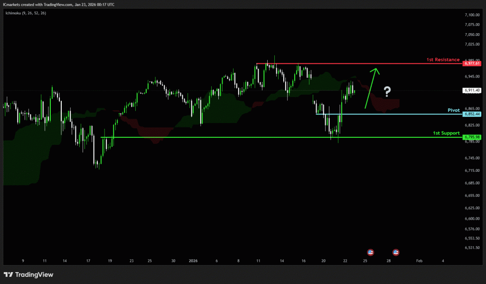Select the white question mark annotation
The height and width of the screenshot is (284, 486).
(387, 91)
